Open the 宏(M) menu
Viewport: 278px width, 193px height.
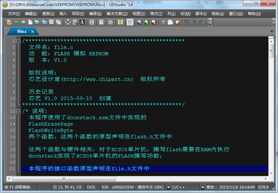[x=185, y=13]
